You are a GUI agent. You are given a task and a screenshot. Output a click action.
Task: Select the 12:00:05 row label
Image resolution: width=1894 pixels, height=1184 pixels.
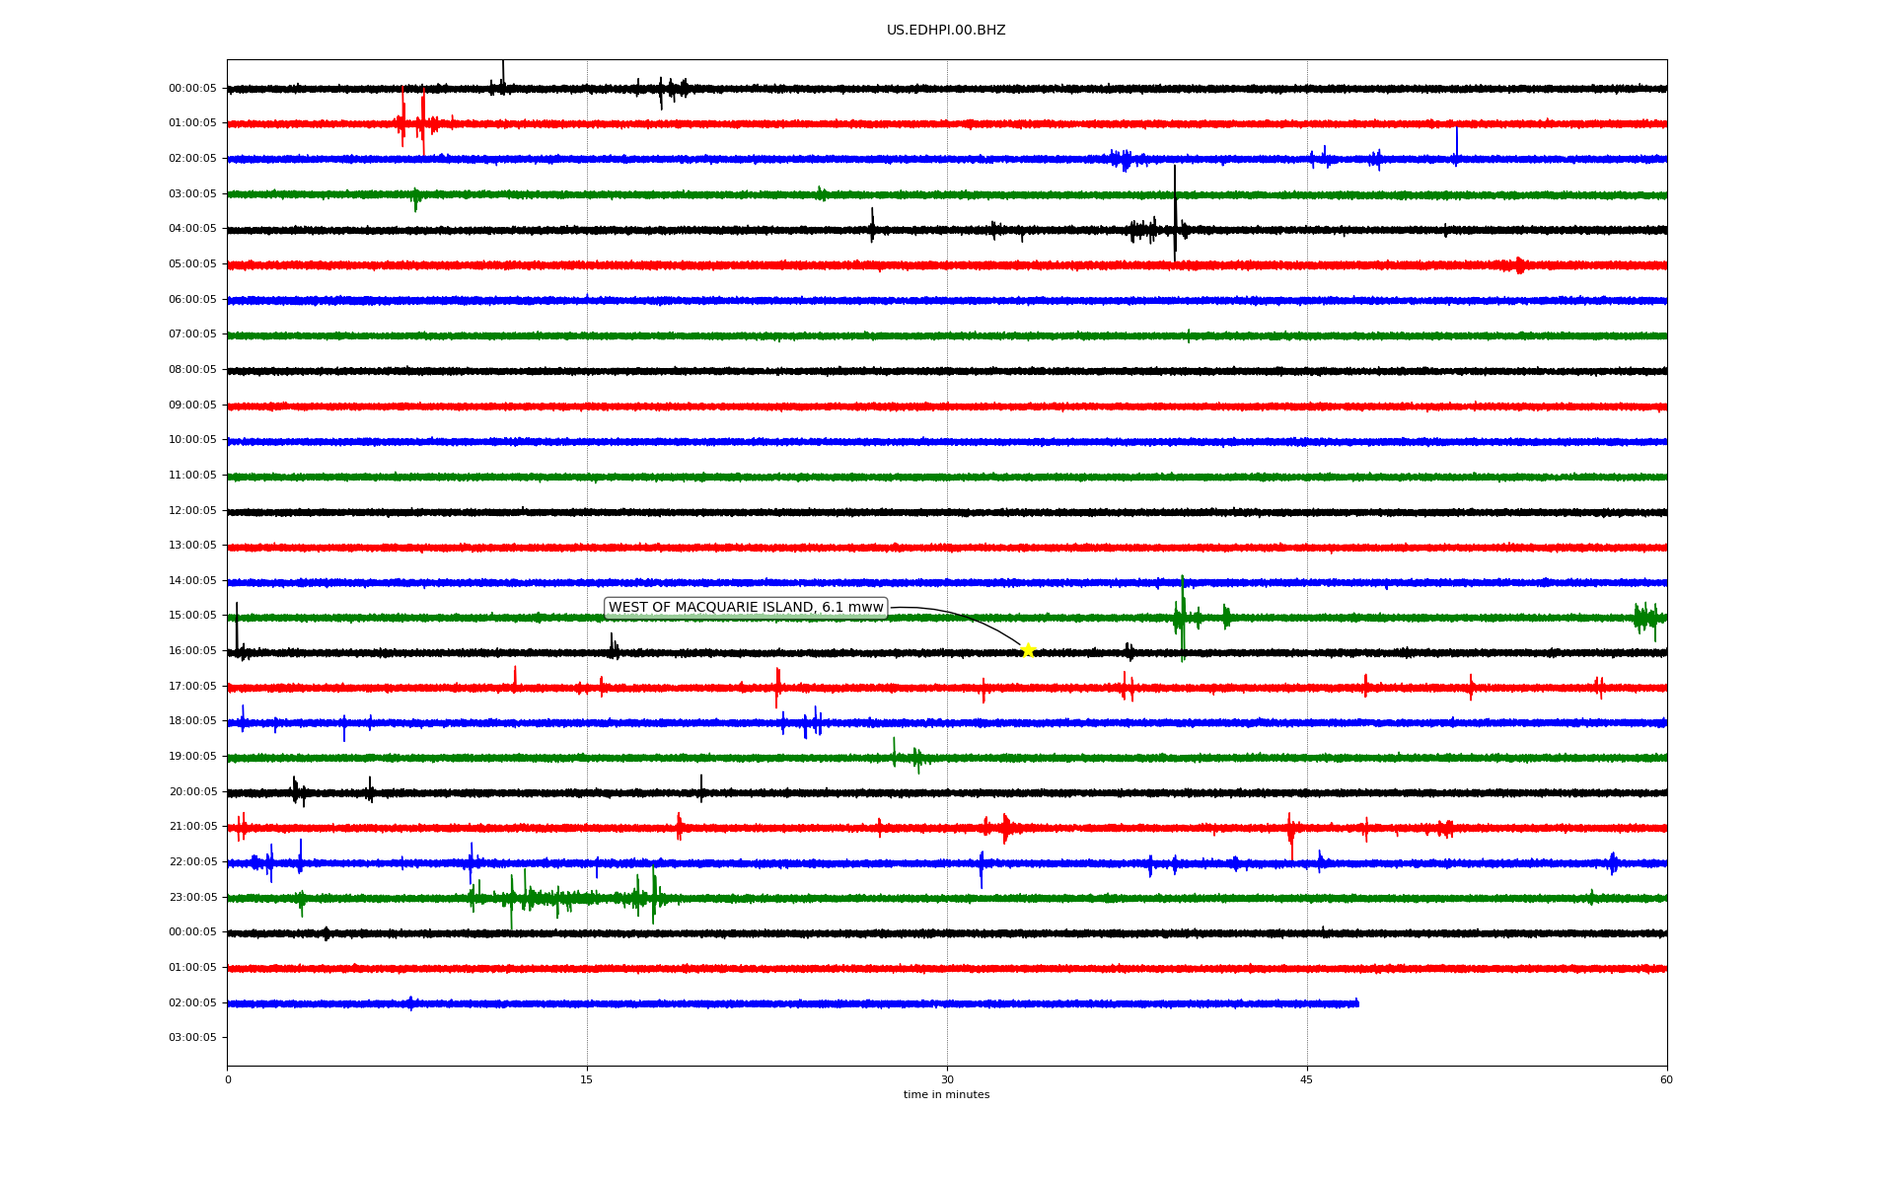[192, 511]
